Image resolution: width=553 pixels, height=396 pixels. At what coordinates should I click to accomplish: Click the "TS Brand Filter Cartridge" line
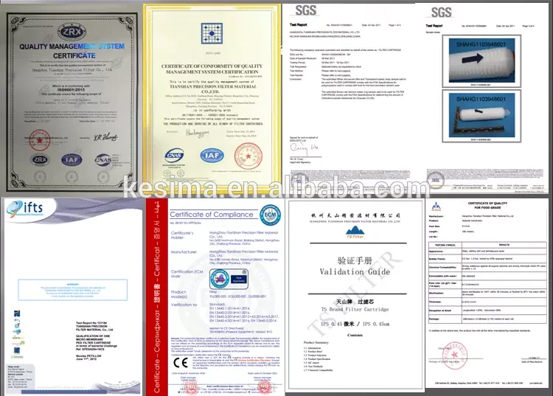[355, 309]
